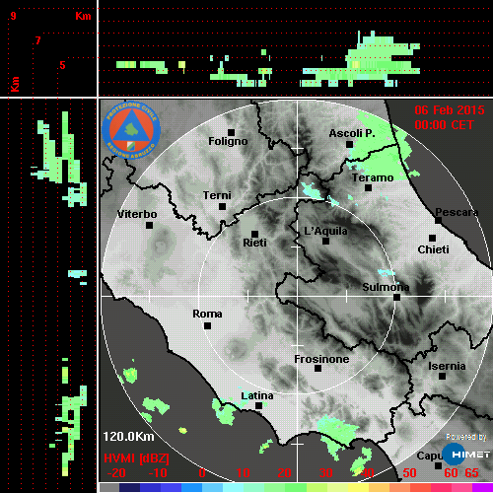Click the Frosinone label text
The image size is (493, 493).
(321, 359)
